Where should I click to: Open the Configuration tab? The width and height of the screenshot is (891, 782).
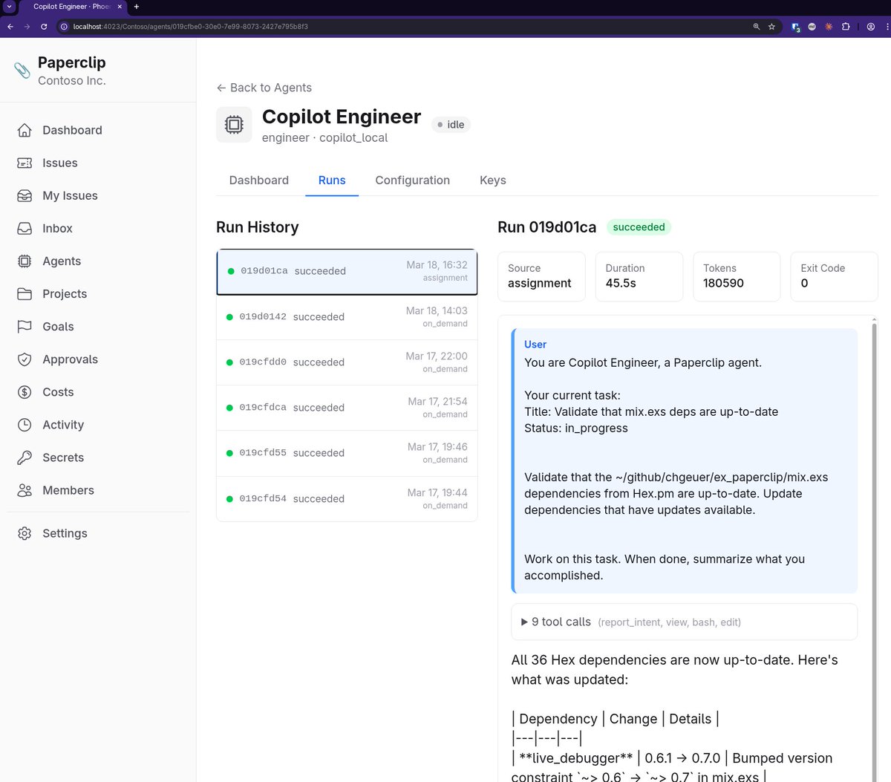click(412, 180)
